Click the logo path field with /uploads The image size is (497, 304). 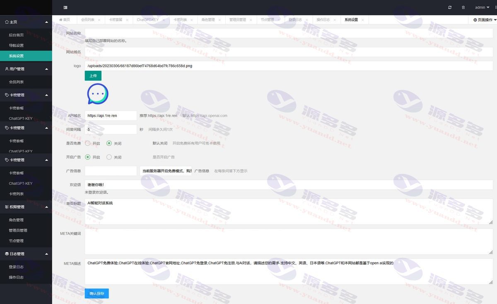click(x=289, y=66)
